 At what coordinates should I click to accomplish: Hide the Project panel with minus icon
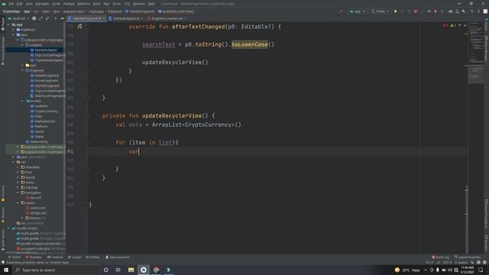click(63, 18)
